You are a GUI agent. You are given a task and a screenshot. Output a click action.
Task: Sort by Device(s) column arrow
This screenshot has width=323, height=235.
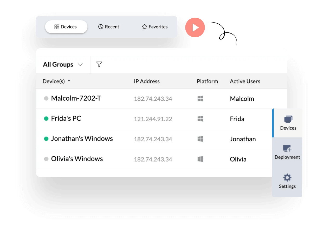tap(69, 81)
